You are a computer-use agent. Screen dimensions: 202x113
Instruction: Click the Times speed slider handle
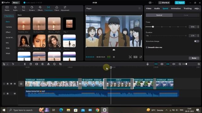coord(153,27)
